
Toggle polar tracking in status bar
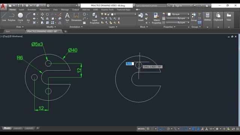tap(168, 129)
